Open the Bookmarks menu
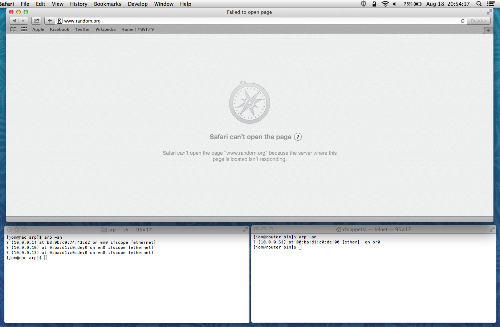Image resolution: width=500 pixels, height=327 pixels. pyautogui.click(x=107, y=4)
